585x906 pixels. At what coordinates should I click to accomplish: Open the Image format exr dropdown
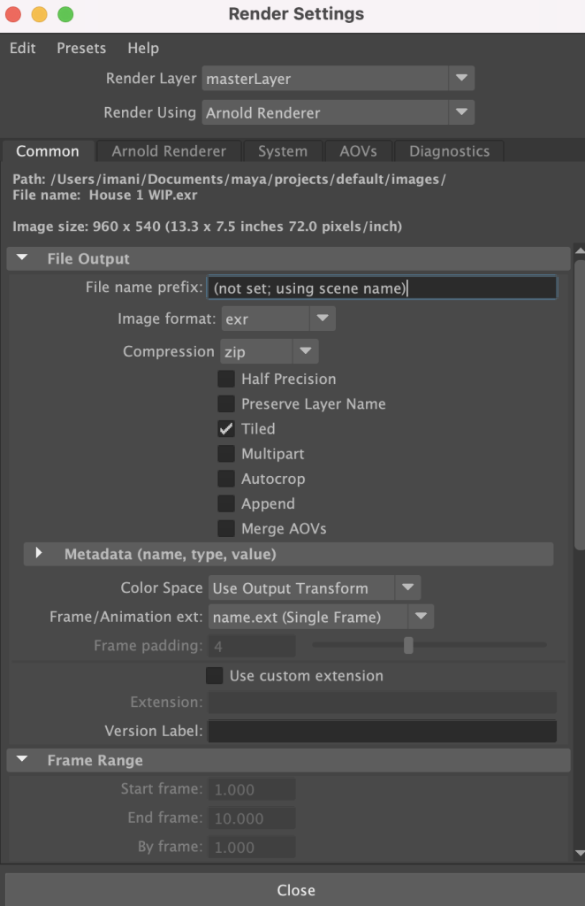(278, 319)
